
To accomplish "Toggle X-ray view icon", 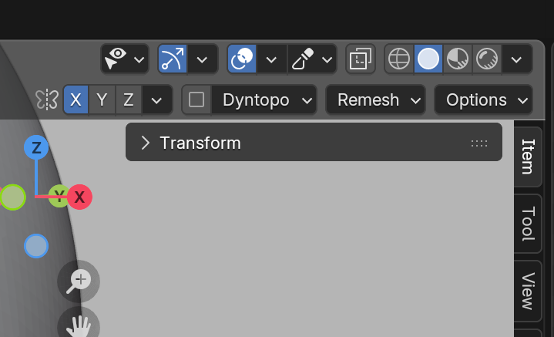I will pyautogui.click(x=360, y=59).
